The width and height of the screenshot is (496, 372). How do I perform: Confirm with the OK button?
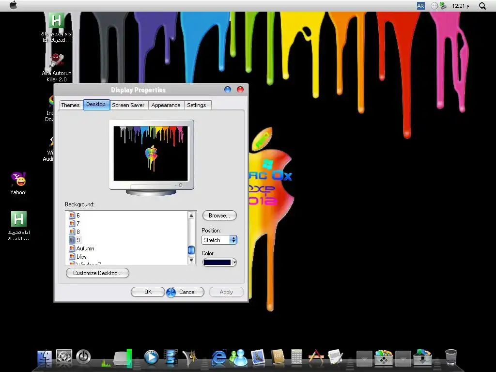pyautogui.click(x=148, y=292)
